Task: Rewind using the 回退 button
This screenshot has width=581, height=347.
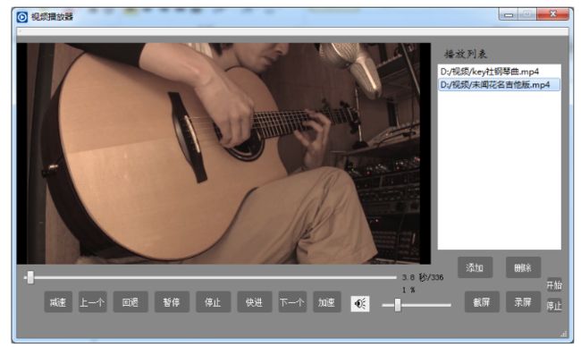Action: [x=131, y=302]
